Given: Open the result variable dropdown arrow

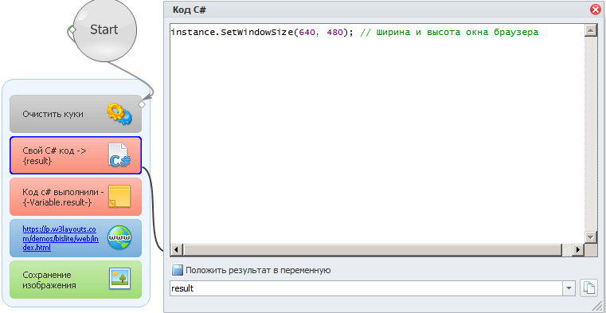Looking at the screenshot, I should (x=569, y=288).
